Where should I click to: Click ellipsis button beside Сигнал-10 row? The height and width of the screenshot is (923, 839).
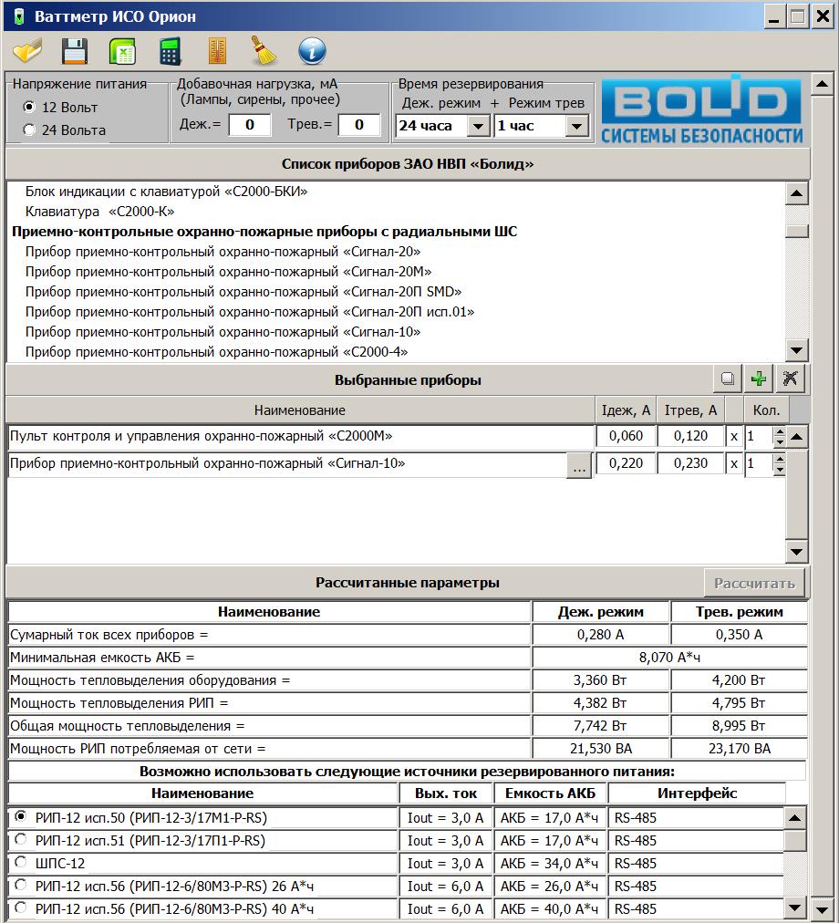click(578, 465)
